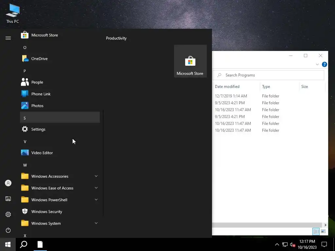Click the Microsoft Store pinned tile

coord(190,61)
